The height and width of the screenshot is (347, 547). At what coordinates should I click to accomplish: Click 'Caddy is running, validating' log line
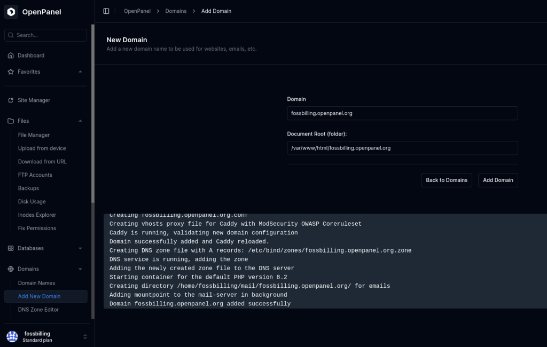click(204, 233)
